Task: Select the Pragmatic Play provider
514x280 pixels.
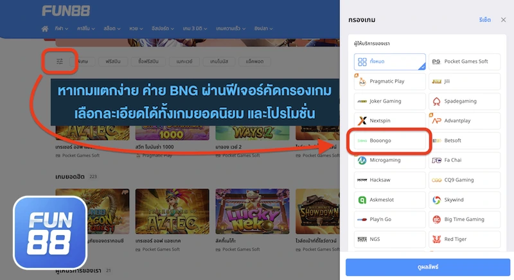Action: pos(390,81)
